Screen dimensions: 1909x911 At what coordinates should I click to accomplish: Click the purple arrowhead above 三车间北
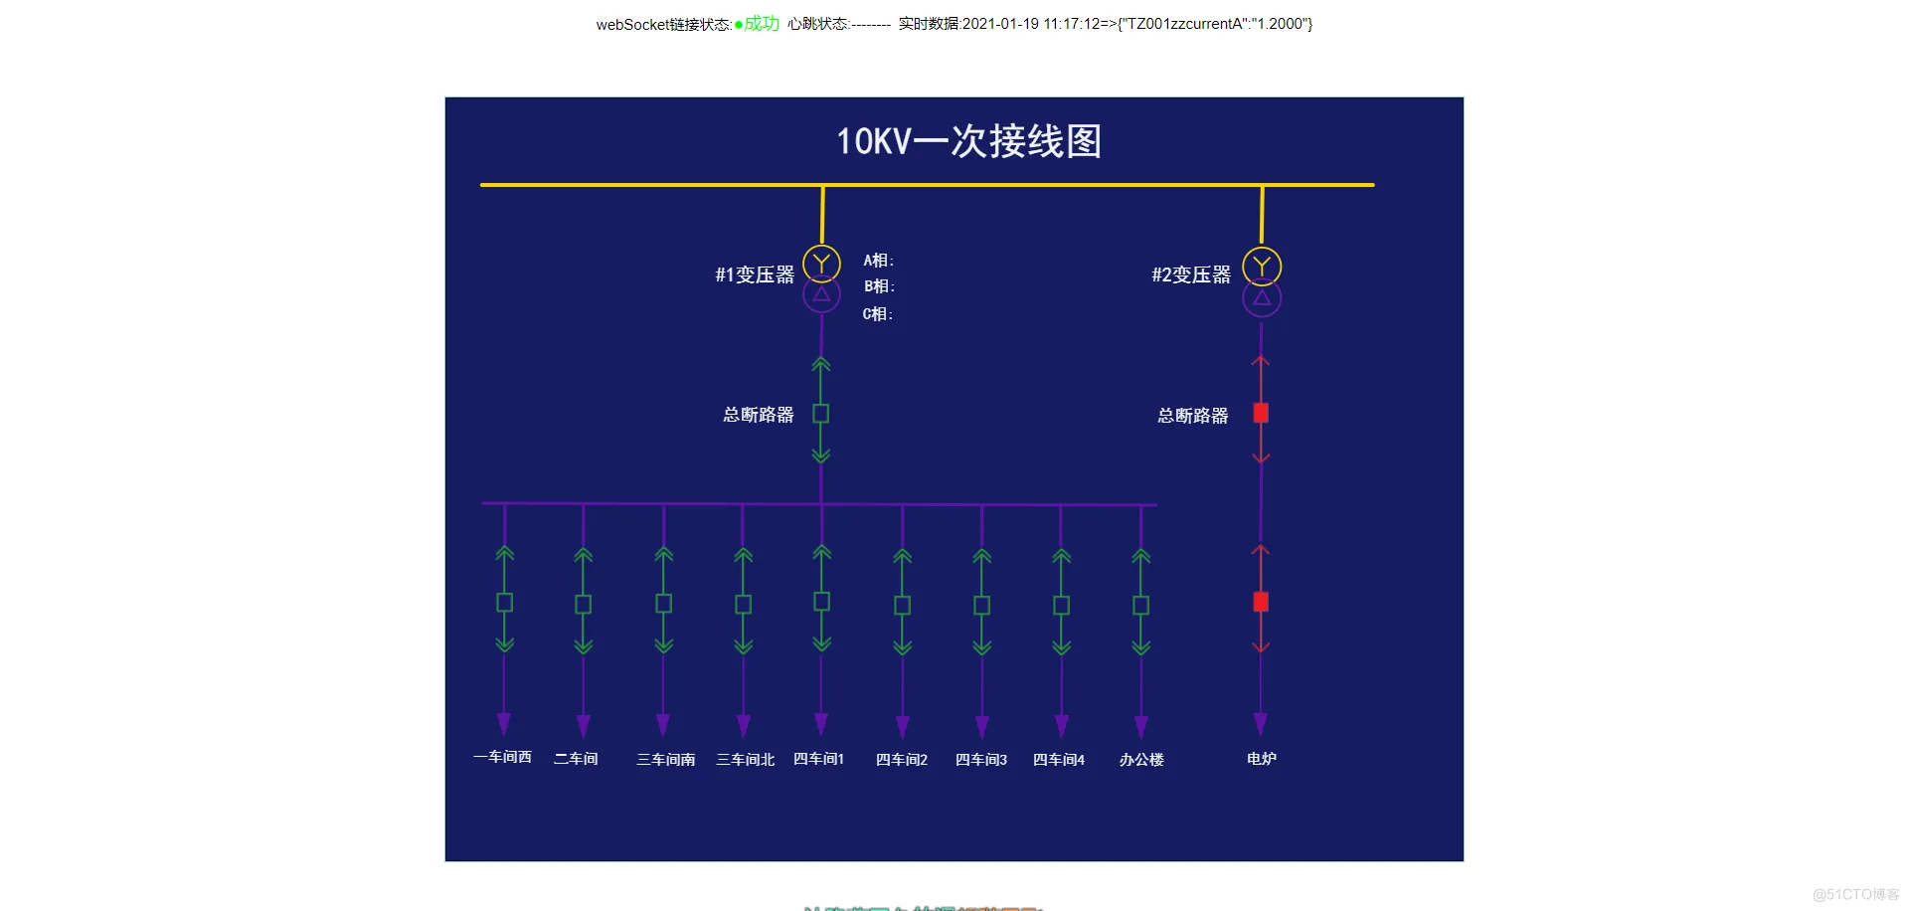tap(744, 725)
